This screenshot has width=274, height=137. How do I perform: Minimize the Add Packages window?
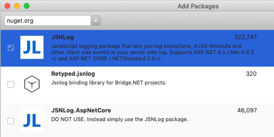[17, 6]
